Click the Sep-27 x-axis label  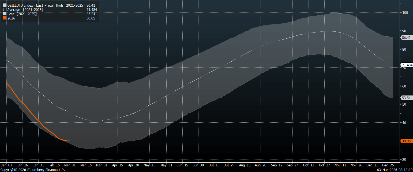(x=292, y=165)
